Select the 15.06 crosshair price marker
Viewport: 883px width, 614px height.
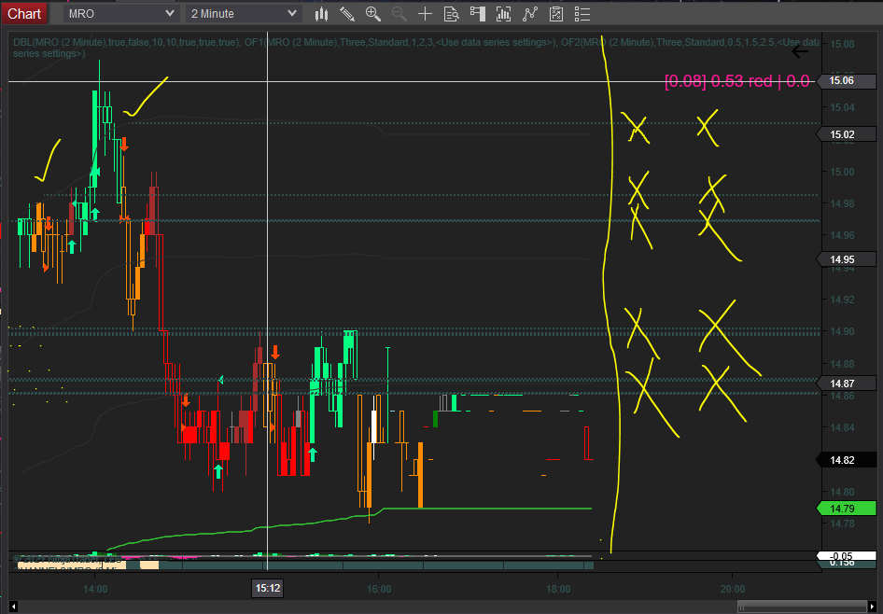(x=846, y=80)
